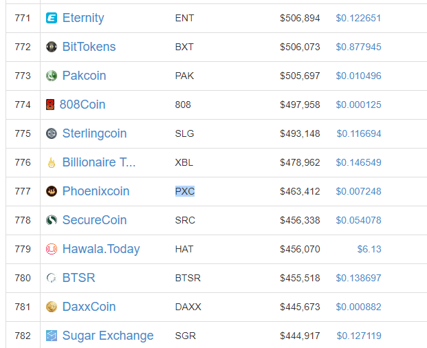This screenshot has height=348, width=427.
Task: Click the Eternity coin logo icon
Action: click(x=52, y=18)
